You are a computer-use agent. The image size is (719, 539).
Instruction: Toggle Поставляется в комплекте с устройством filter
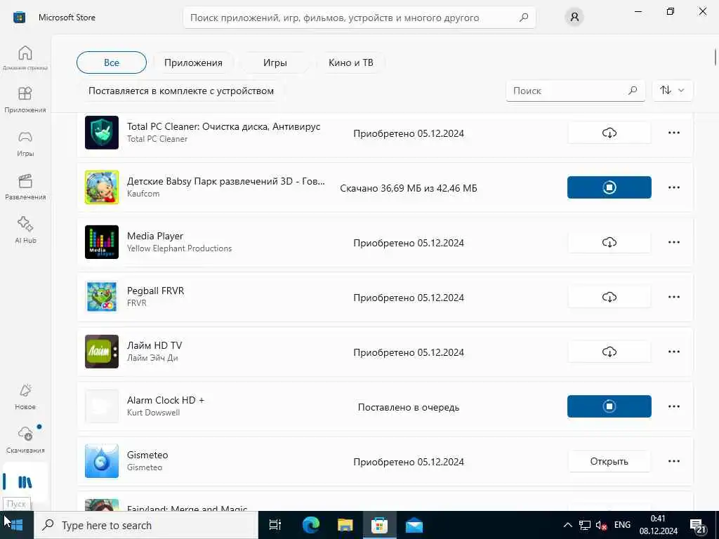pyautogui.click(x=181, y=91)
